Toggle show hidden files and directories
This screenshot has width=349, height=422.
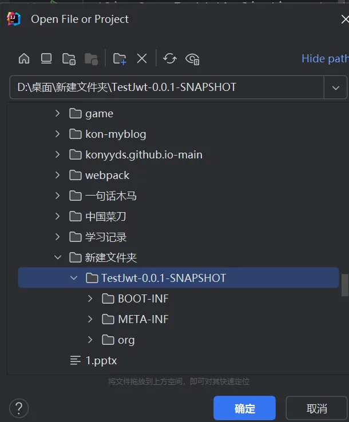click(x=193, y=58)
